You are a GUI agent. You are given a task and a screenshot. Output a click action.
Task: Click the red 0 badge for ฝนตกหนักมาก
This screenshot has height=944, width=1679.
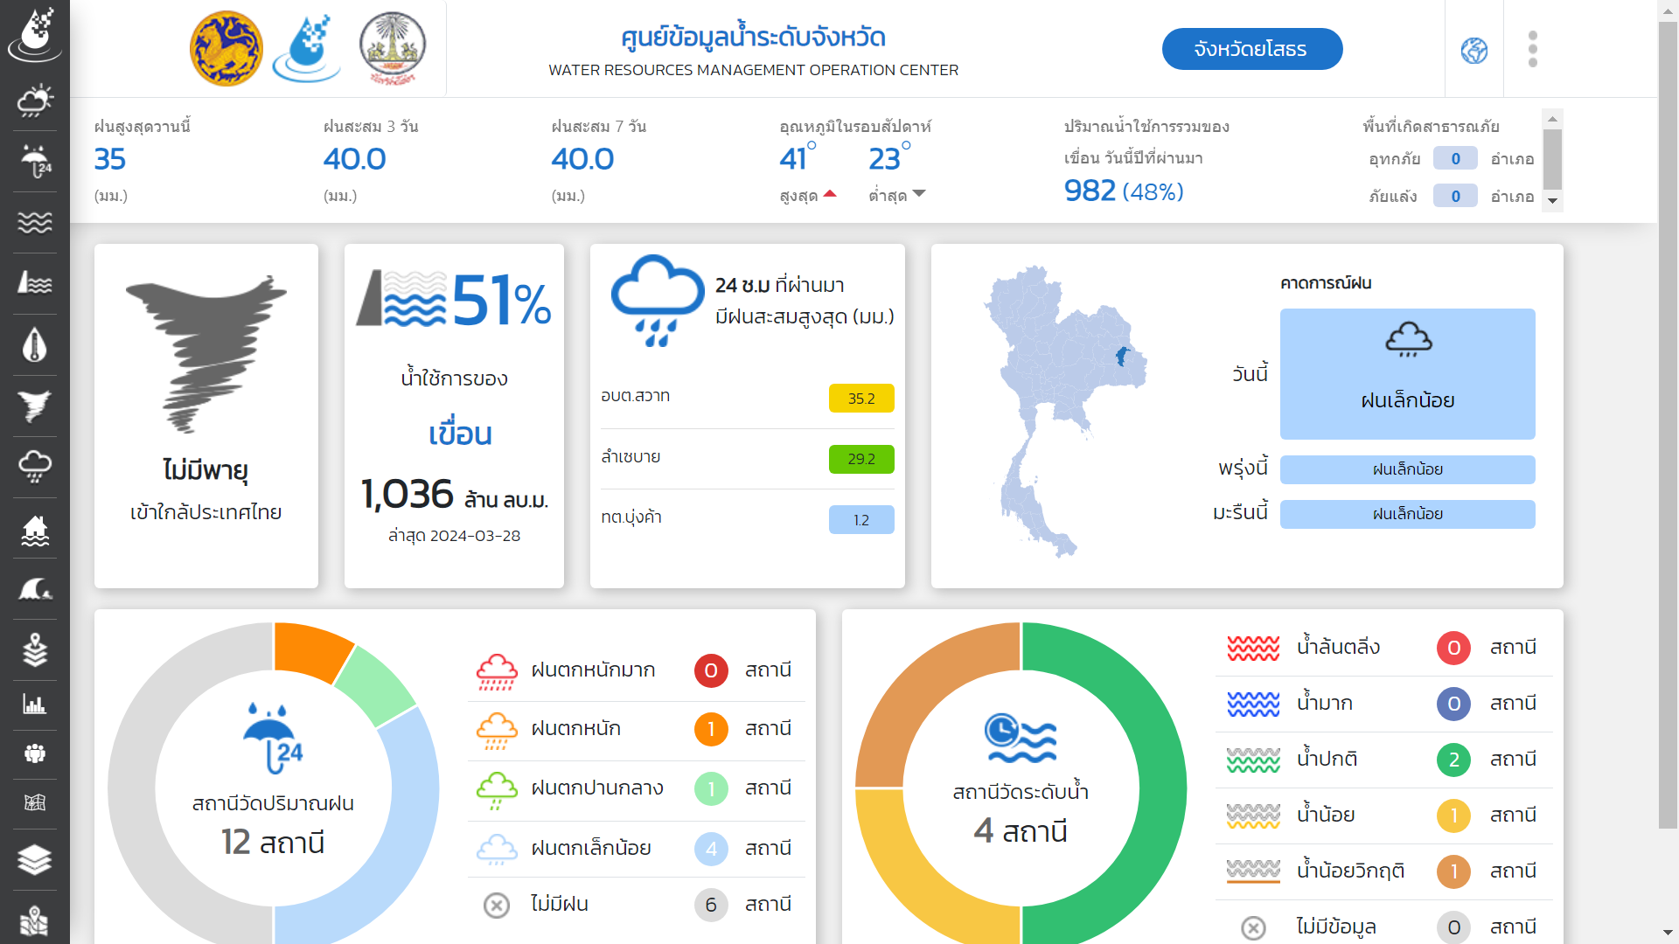click(x=711, y=670)
